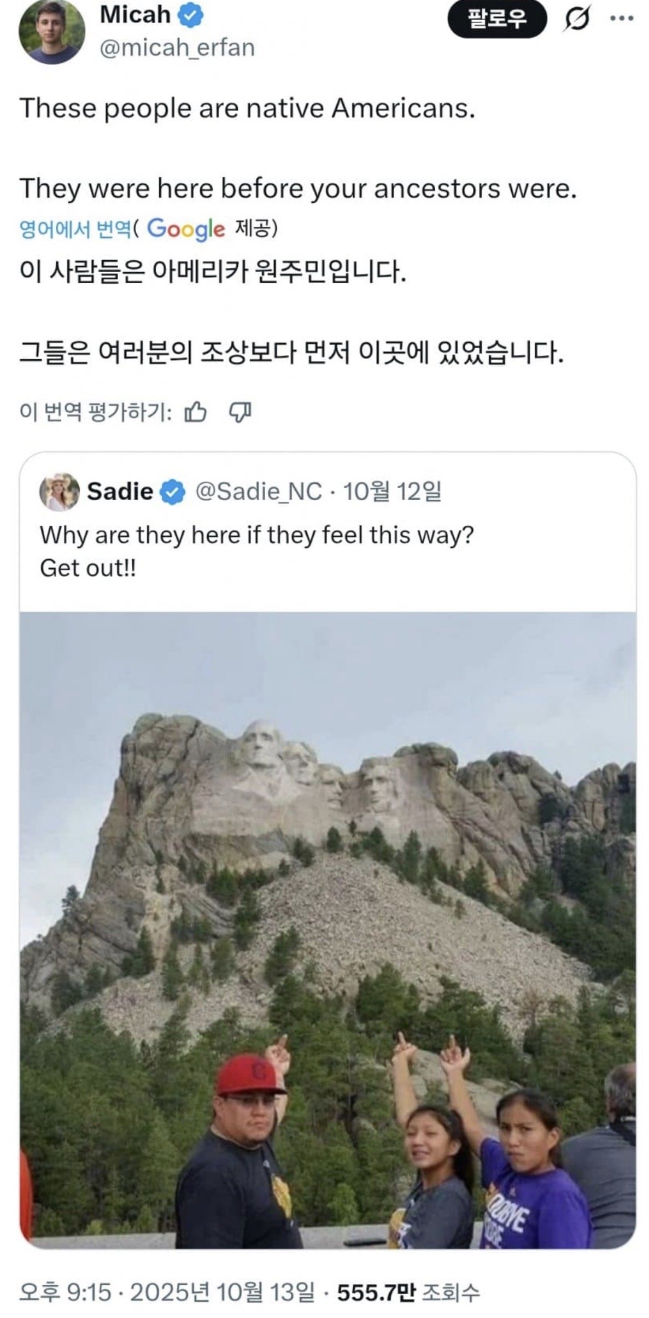
Task: Click the verified badge next to Sadie
Action: tap(173, 492)
